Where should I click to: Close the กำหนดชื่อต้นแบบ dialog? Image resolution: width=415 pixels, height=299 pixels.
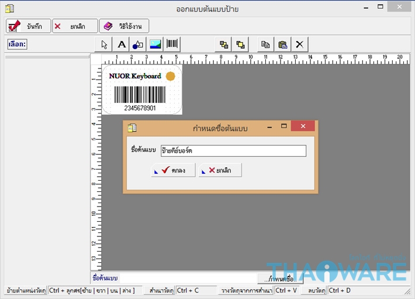point(303,126)
